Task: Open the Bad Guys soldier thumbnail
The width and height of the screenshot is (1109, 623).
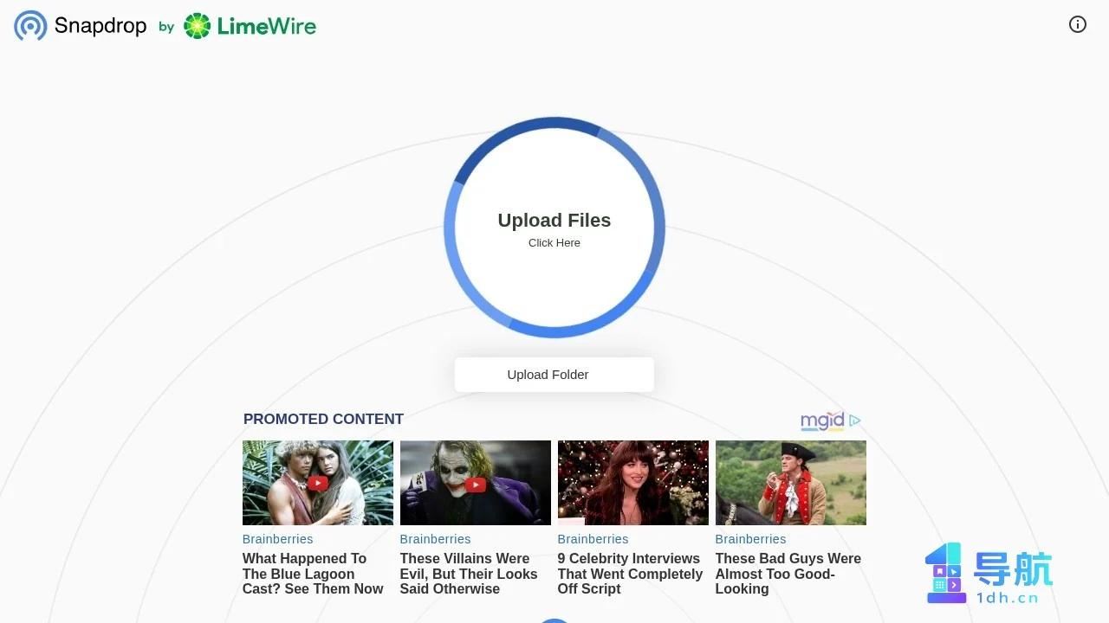Action: point(791,483)
